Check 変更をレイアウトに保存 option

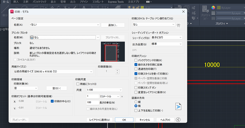[136, 92]
